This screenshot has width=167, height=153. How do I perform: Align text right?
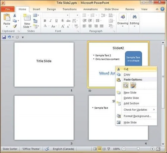[96, 26]
